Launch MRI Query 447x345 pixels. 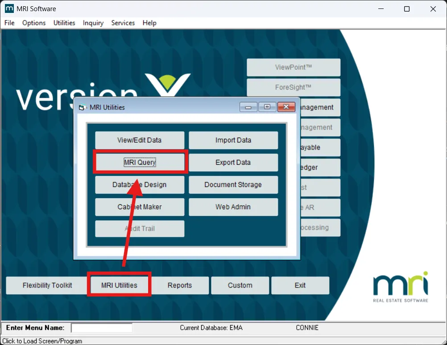point(140,162)
